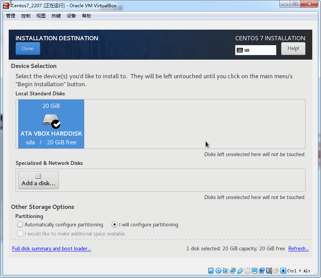This screenshot has width=321, height=278.
Task: Click the Help! button
Action: tap(293, 49)
